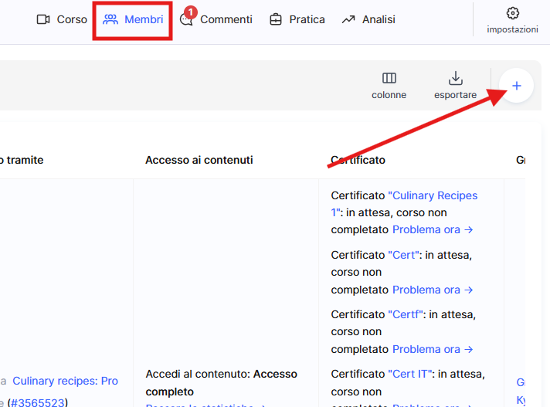Open the Corso tab
550x407 pixels.
pyautogui.click(x=63, y=19)
